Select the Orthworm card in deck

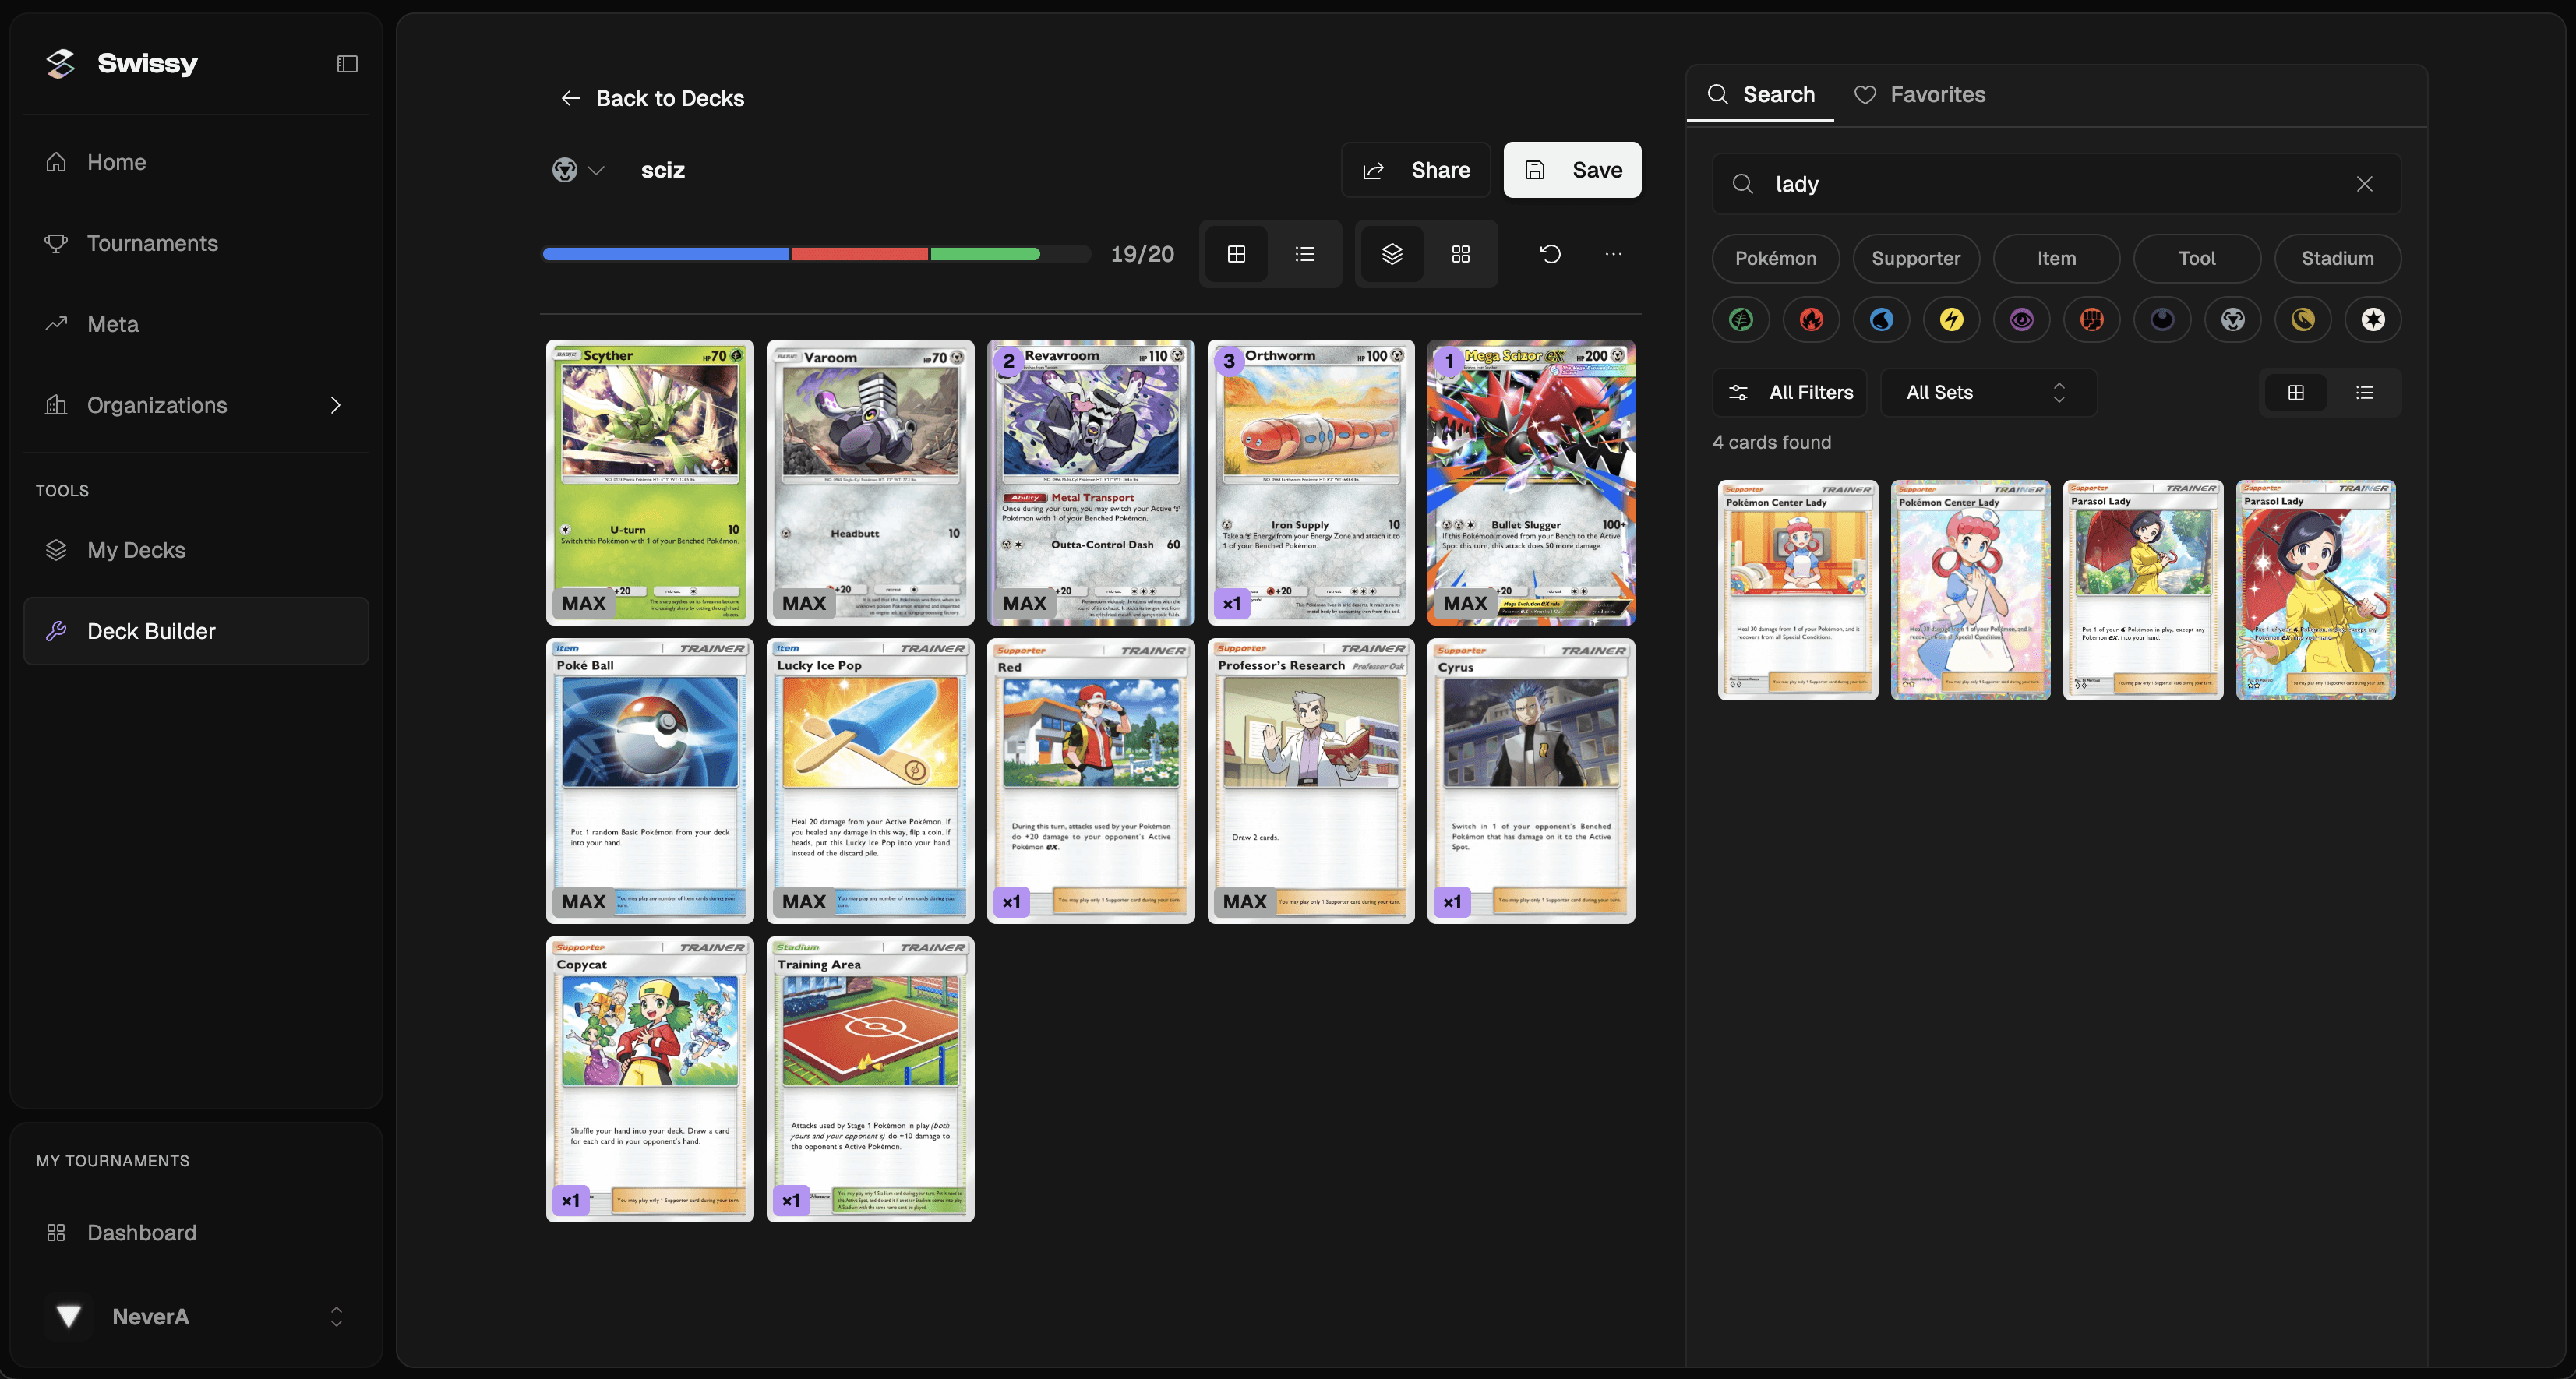pos(1311,482)
